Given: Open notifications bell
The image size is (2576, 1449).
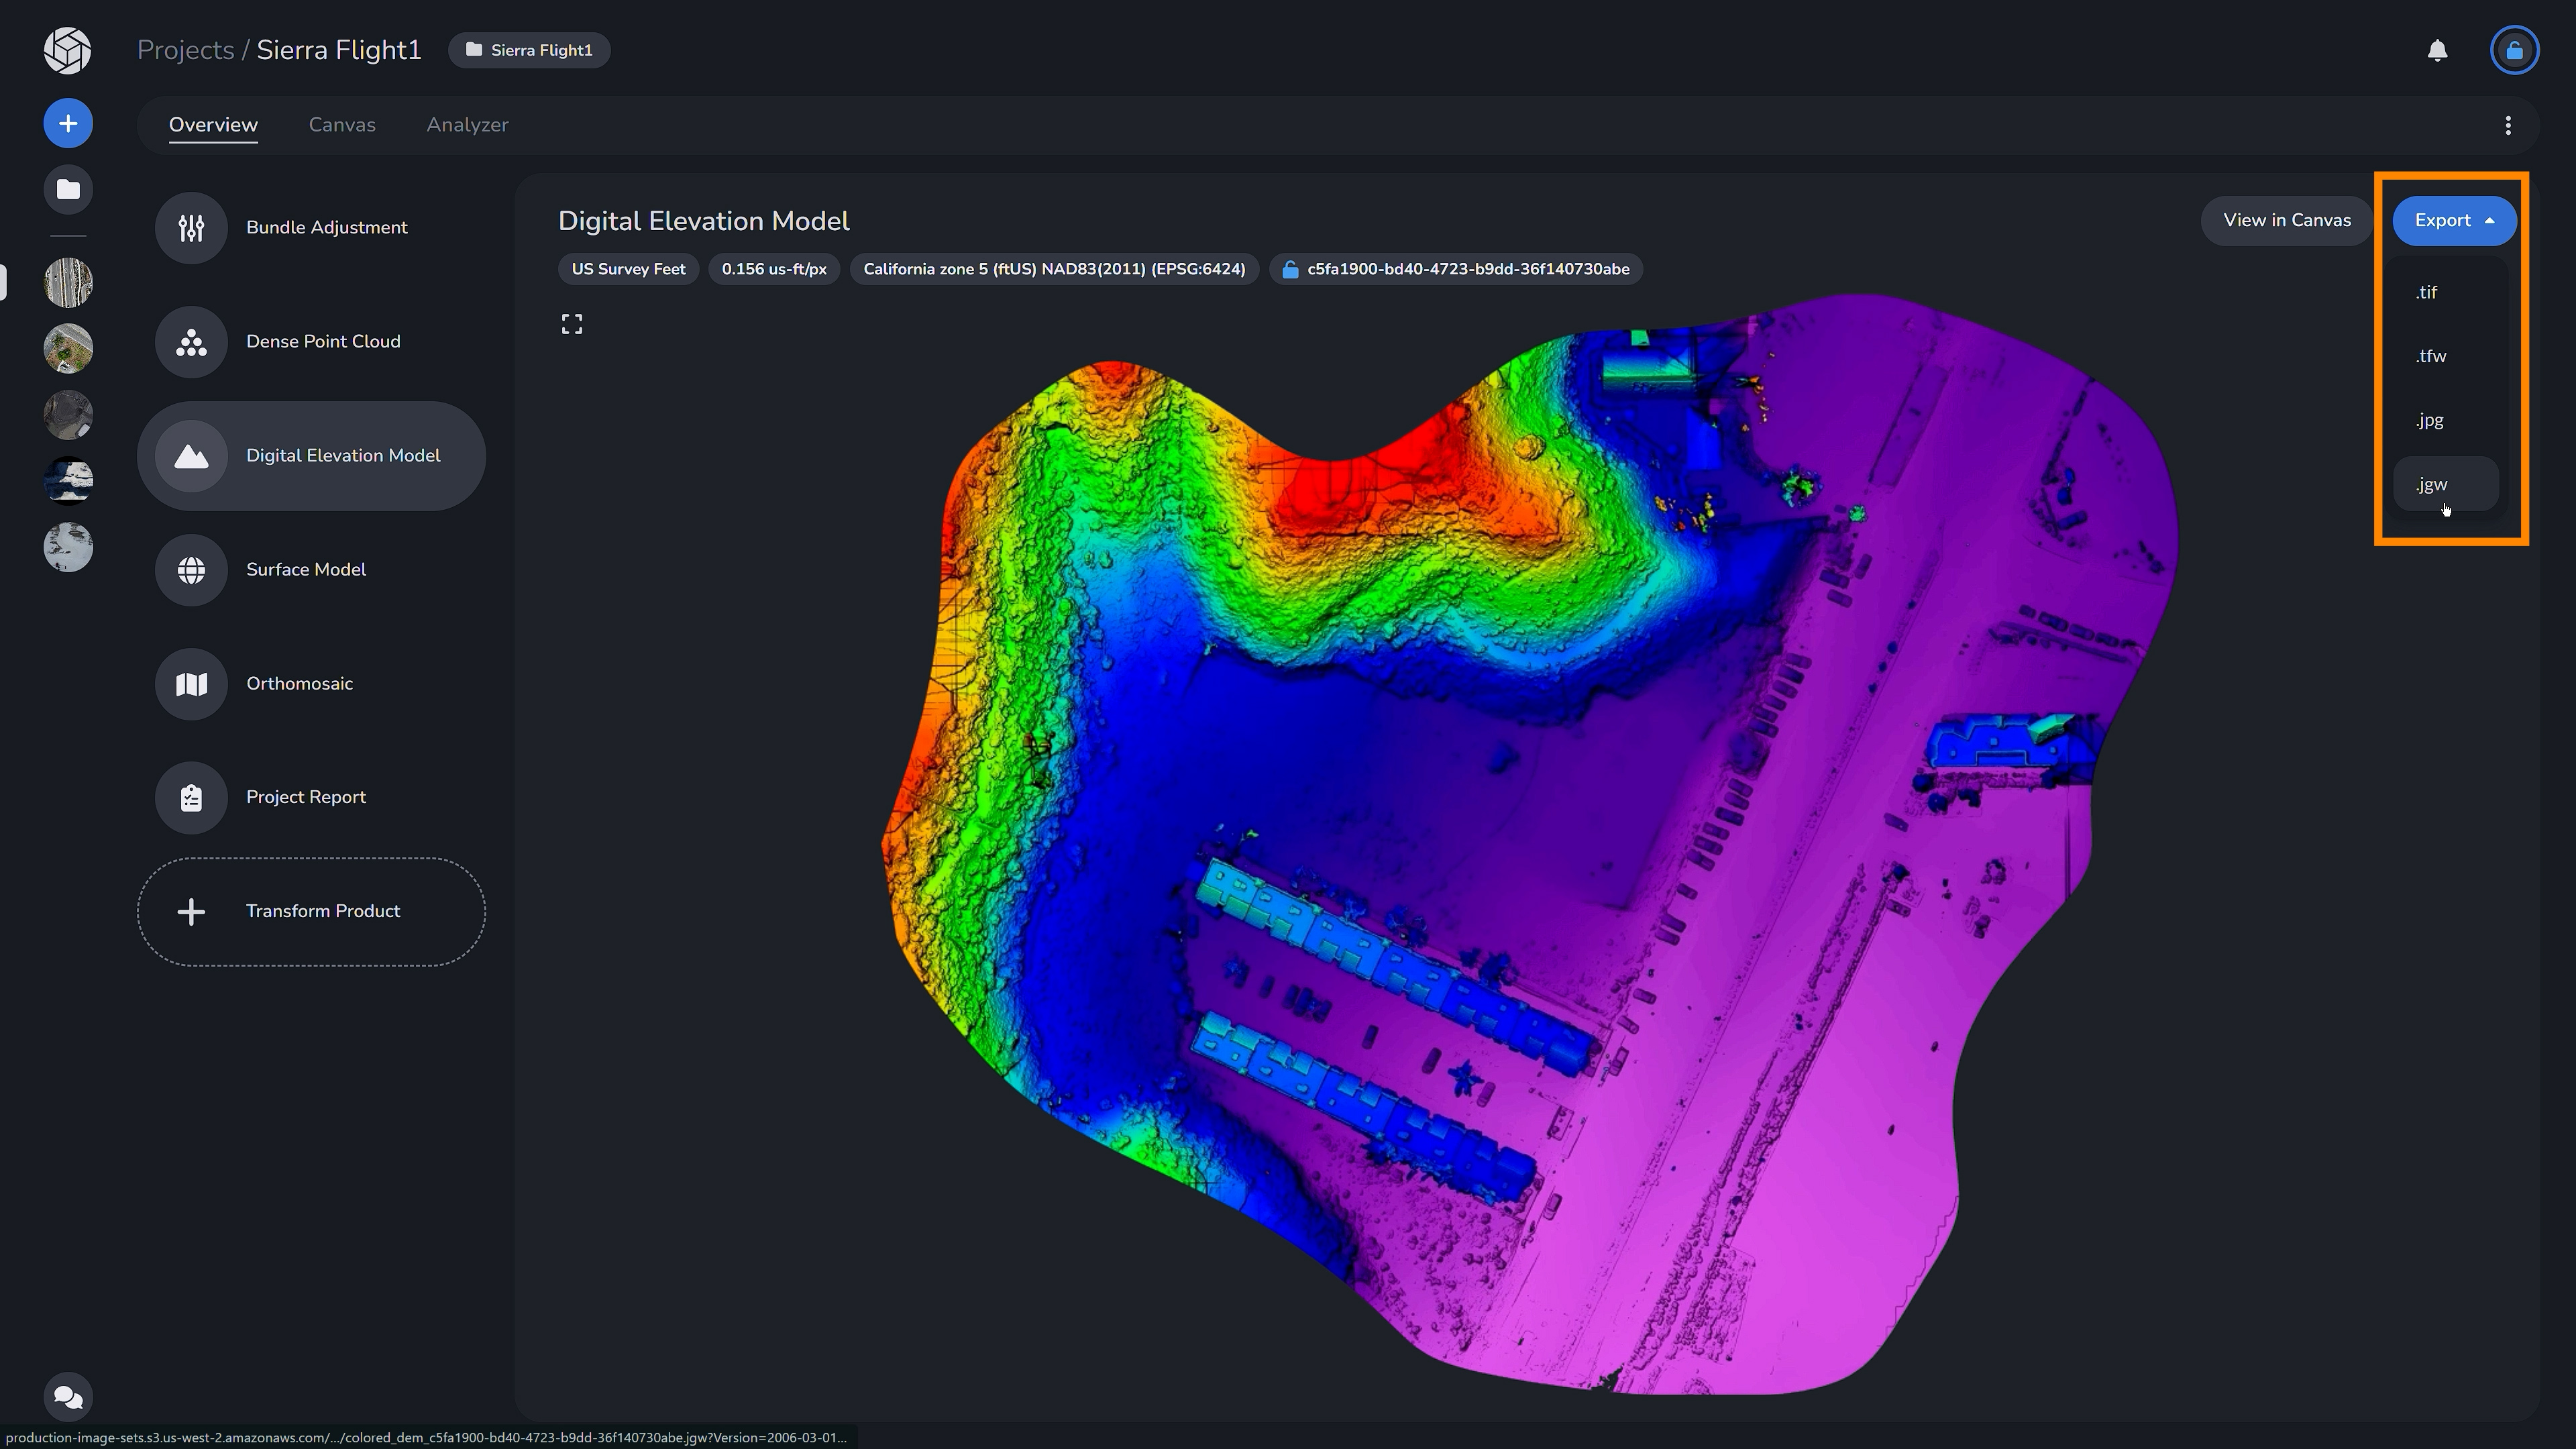Looking at the screenshot, I should pos(2437,50).
